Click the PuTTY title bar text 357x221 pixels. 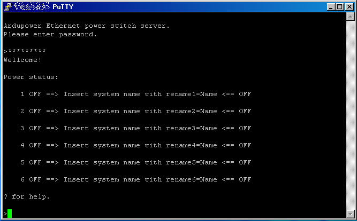(63, 7)
